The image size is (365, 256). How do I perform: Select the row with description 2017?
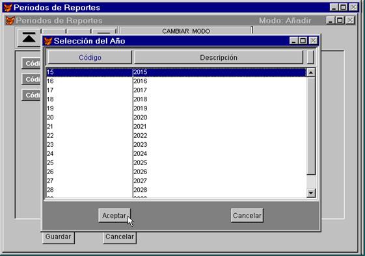point(176,90)
